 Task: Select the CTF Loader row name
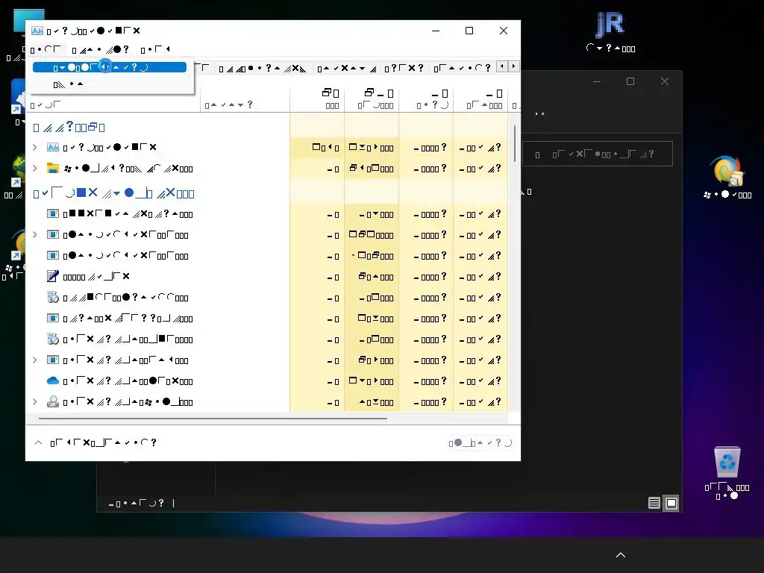(x=96, y=276)
